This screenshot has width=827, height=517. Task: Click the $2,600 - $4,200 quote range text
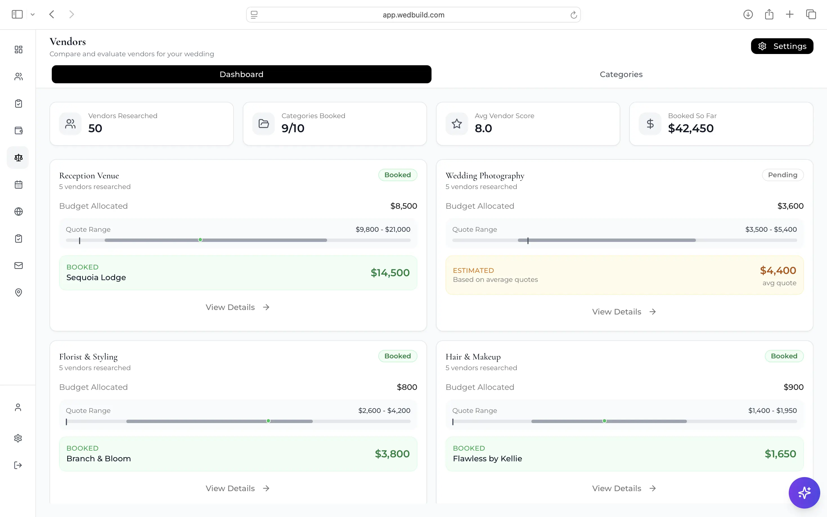pyautogui.click(x=384, y=410)
